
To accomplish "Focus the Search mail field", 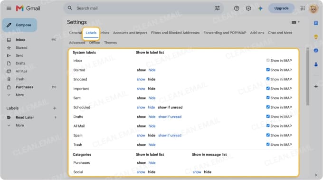I will (x=144, y=8).
